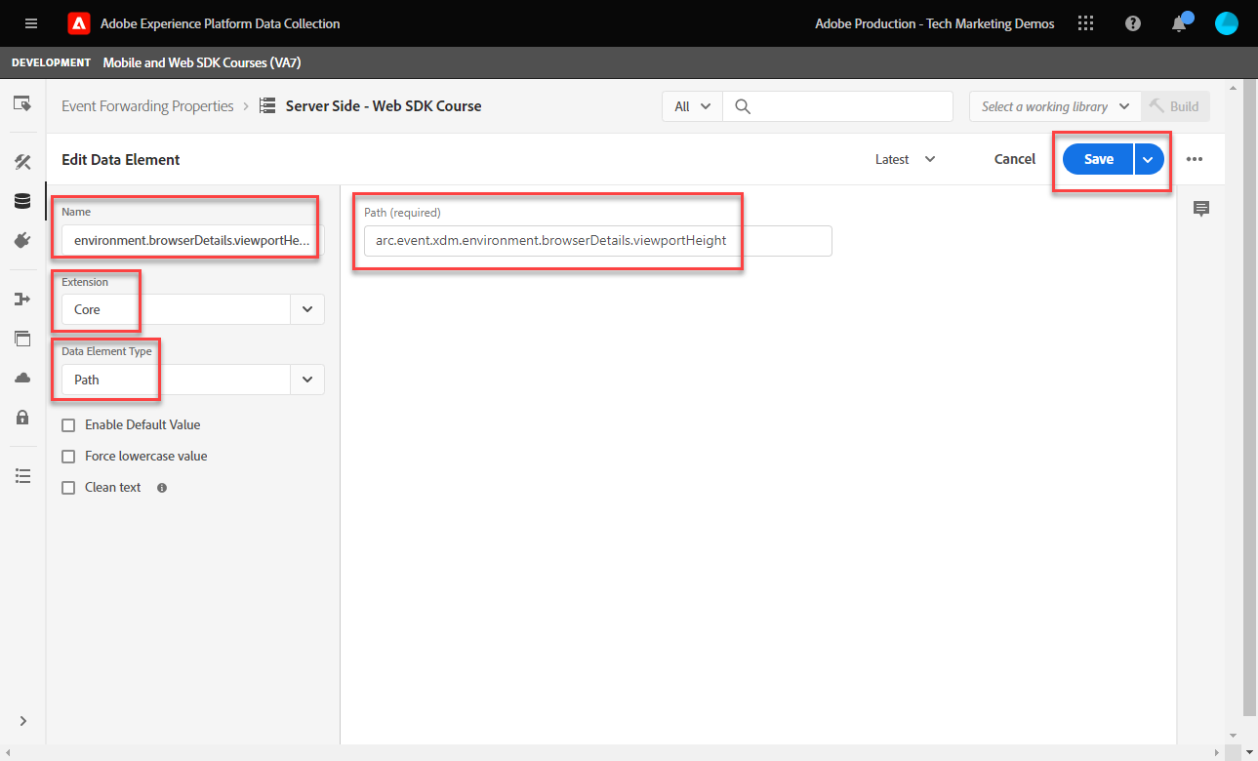The height and width of the screenshot is (761, 1258).
Task: Click Server Side - Web SDK Course title
Action: pyautogui.click(x=384, y=106)
